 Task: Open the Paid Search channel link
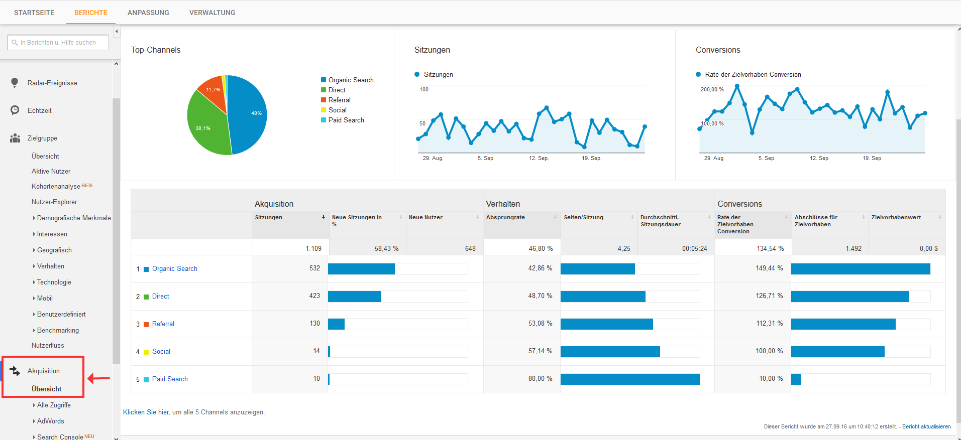point(170,379)
